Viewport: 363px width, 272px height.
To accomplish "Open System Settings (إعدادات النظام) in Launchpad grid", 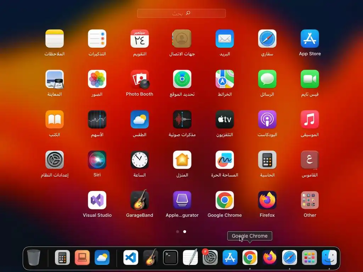I will 54,160.
